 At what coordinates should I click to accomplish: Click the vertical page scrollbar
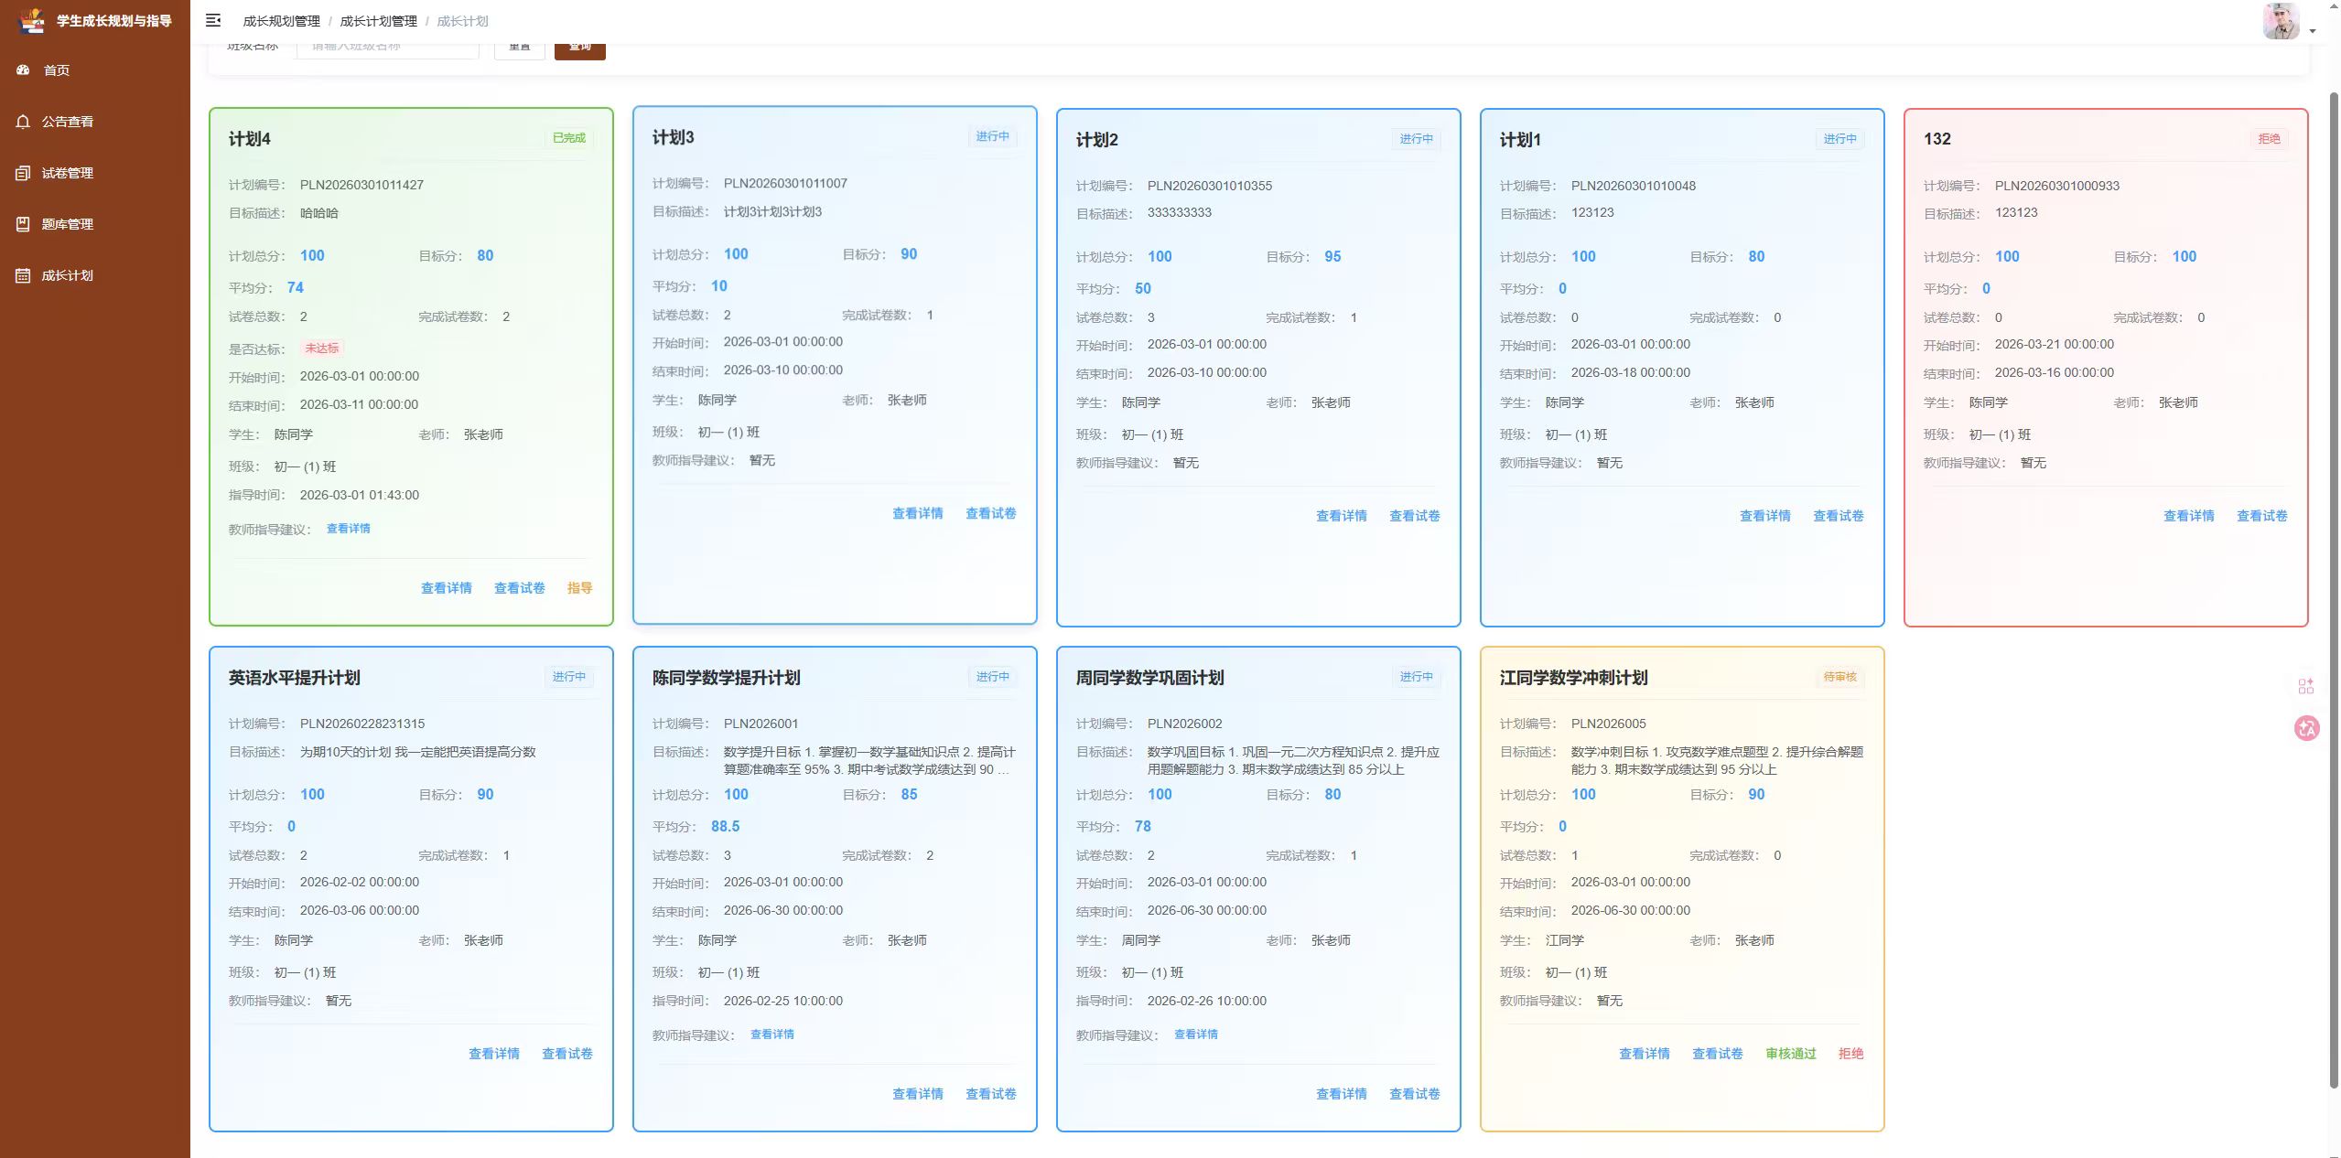[x=2334, y=590]
